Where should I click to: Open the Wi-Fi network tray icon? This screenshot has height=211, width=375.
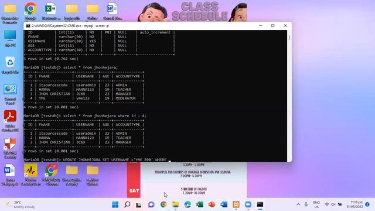point(327,205)
